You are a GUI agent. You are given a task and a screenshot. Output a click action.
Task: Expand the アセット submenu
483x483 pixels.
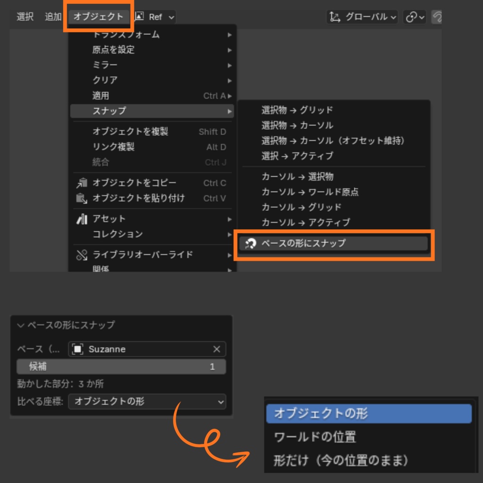[152, 219]
